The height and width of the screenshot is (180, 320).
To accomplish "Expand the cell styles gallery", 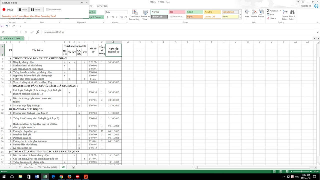I will tap(240, 18).
